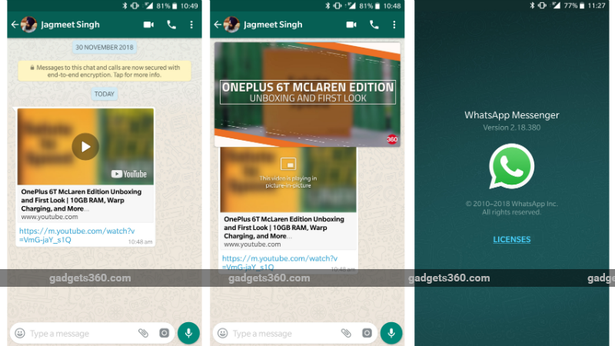Viewport: 615px width, 346px height.
Task: Open Jagmeet Singh's profile picture in the first chat
Action: tap(29, 25)
